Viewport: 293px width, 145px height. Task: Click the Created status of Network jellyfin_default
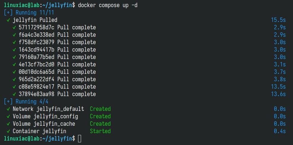point(100,109)
